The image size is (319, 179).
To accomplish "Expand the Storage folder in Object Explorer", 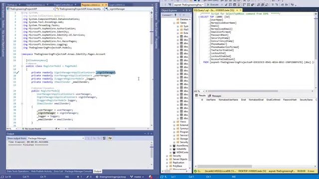I will pos(174,139).
